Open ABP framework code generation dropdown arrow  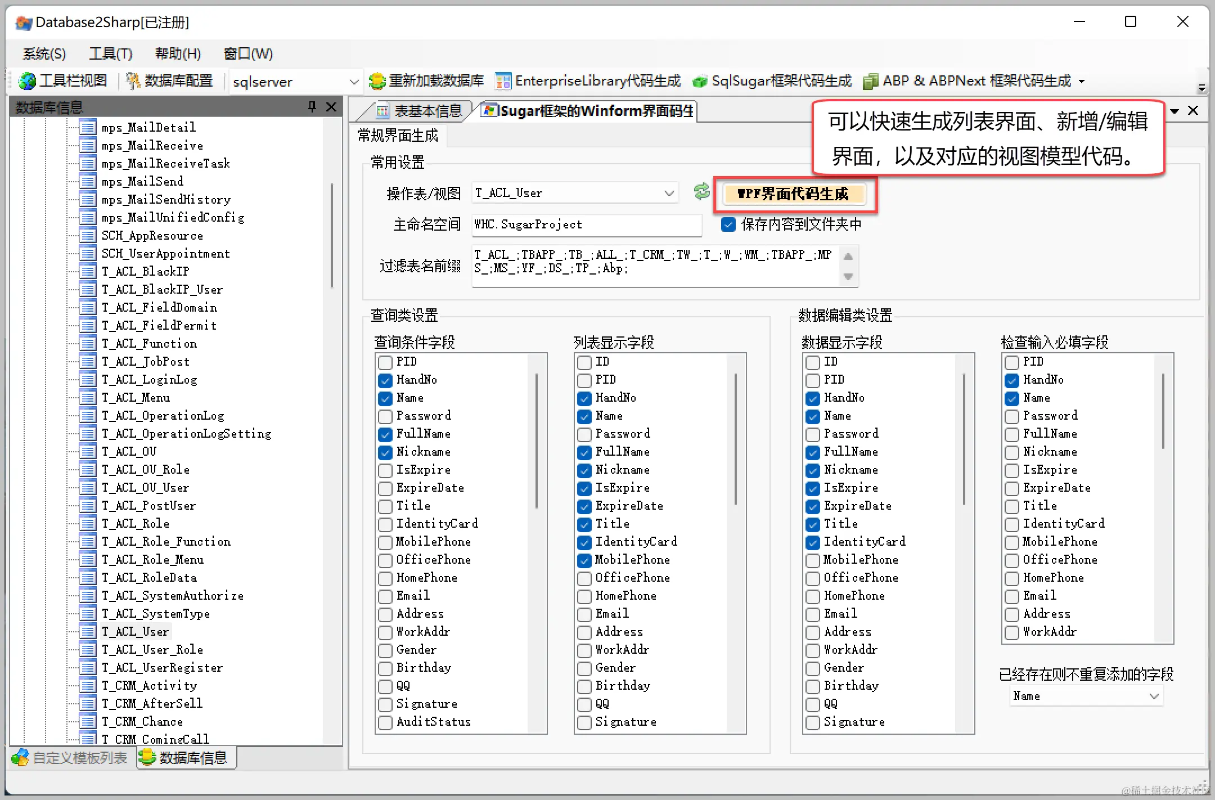pyautogui.click(x=1082, y=82)
